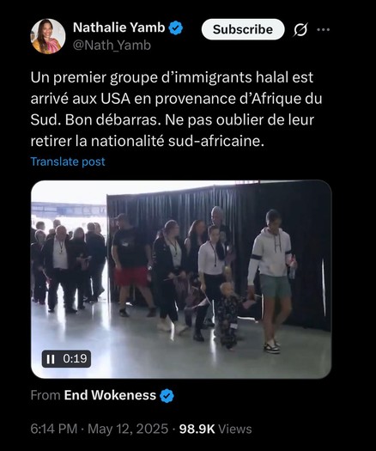
Task: Click the 'Views' label at post bottom
Action: point(235,429)
